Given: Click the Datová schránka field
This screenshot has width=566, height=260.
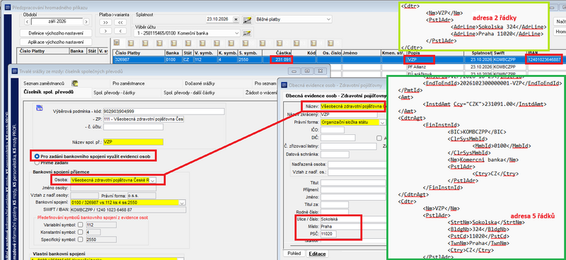Looking at the screenshot, I should point(335,154).
